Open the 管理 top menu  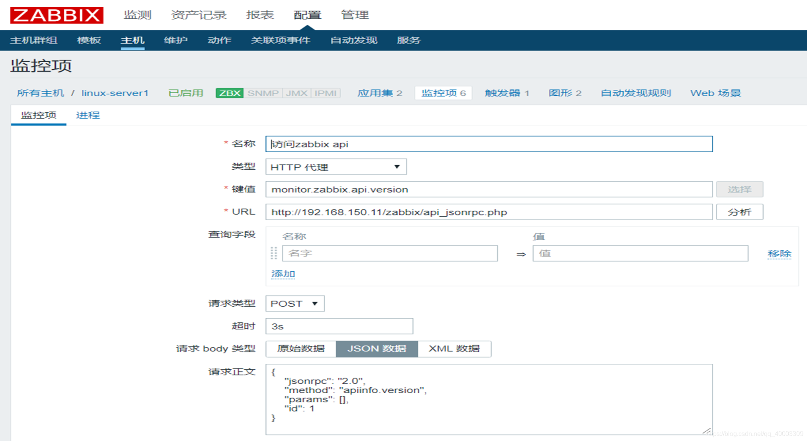355,15
